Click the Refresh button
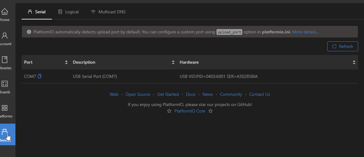The height and width of the screenshot is (157, 364). click(x=342, y=46)
